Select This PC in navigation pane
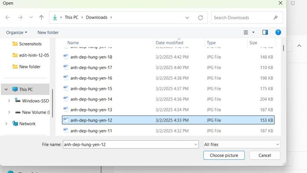Screen dimensions: 307x173 pyautogui.click(x=25, y=89)
